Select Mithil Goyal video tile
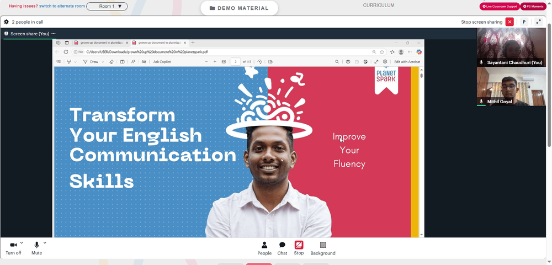The image size is (552, 265). pos(511,86)
